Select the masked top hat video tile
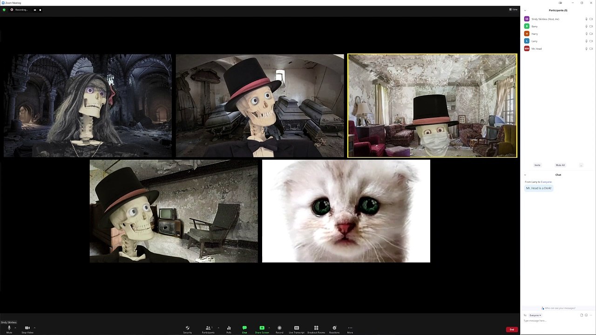Screen dimensions: 596x335 tap(432, 106)
